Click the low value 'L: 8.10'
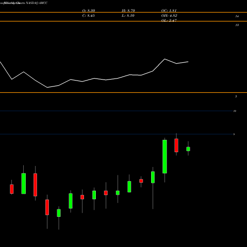The height and width of the screenshot is (247, 247). click(128, 16)
